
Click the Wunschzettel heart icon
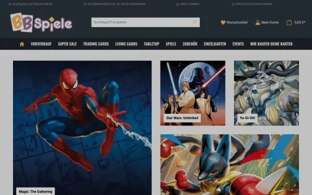point(223,22)
